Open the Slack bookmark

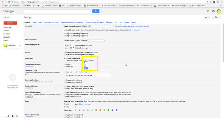[x=63, y=6]
